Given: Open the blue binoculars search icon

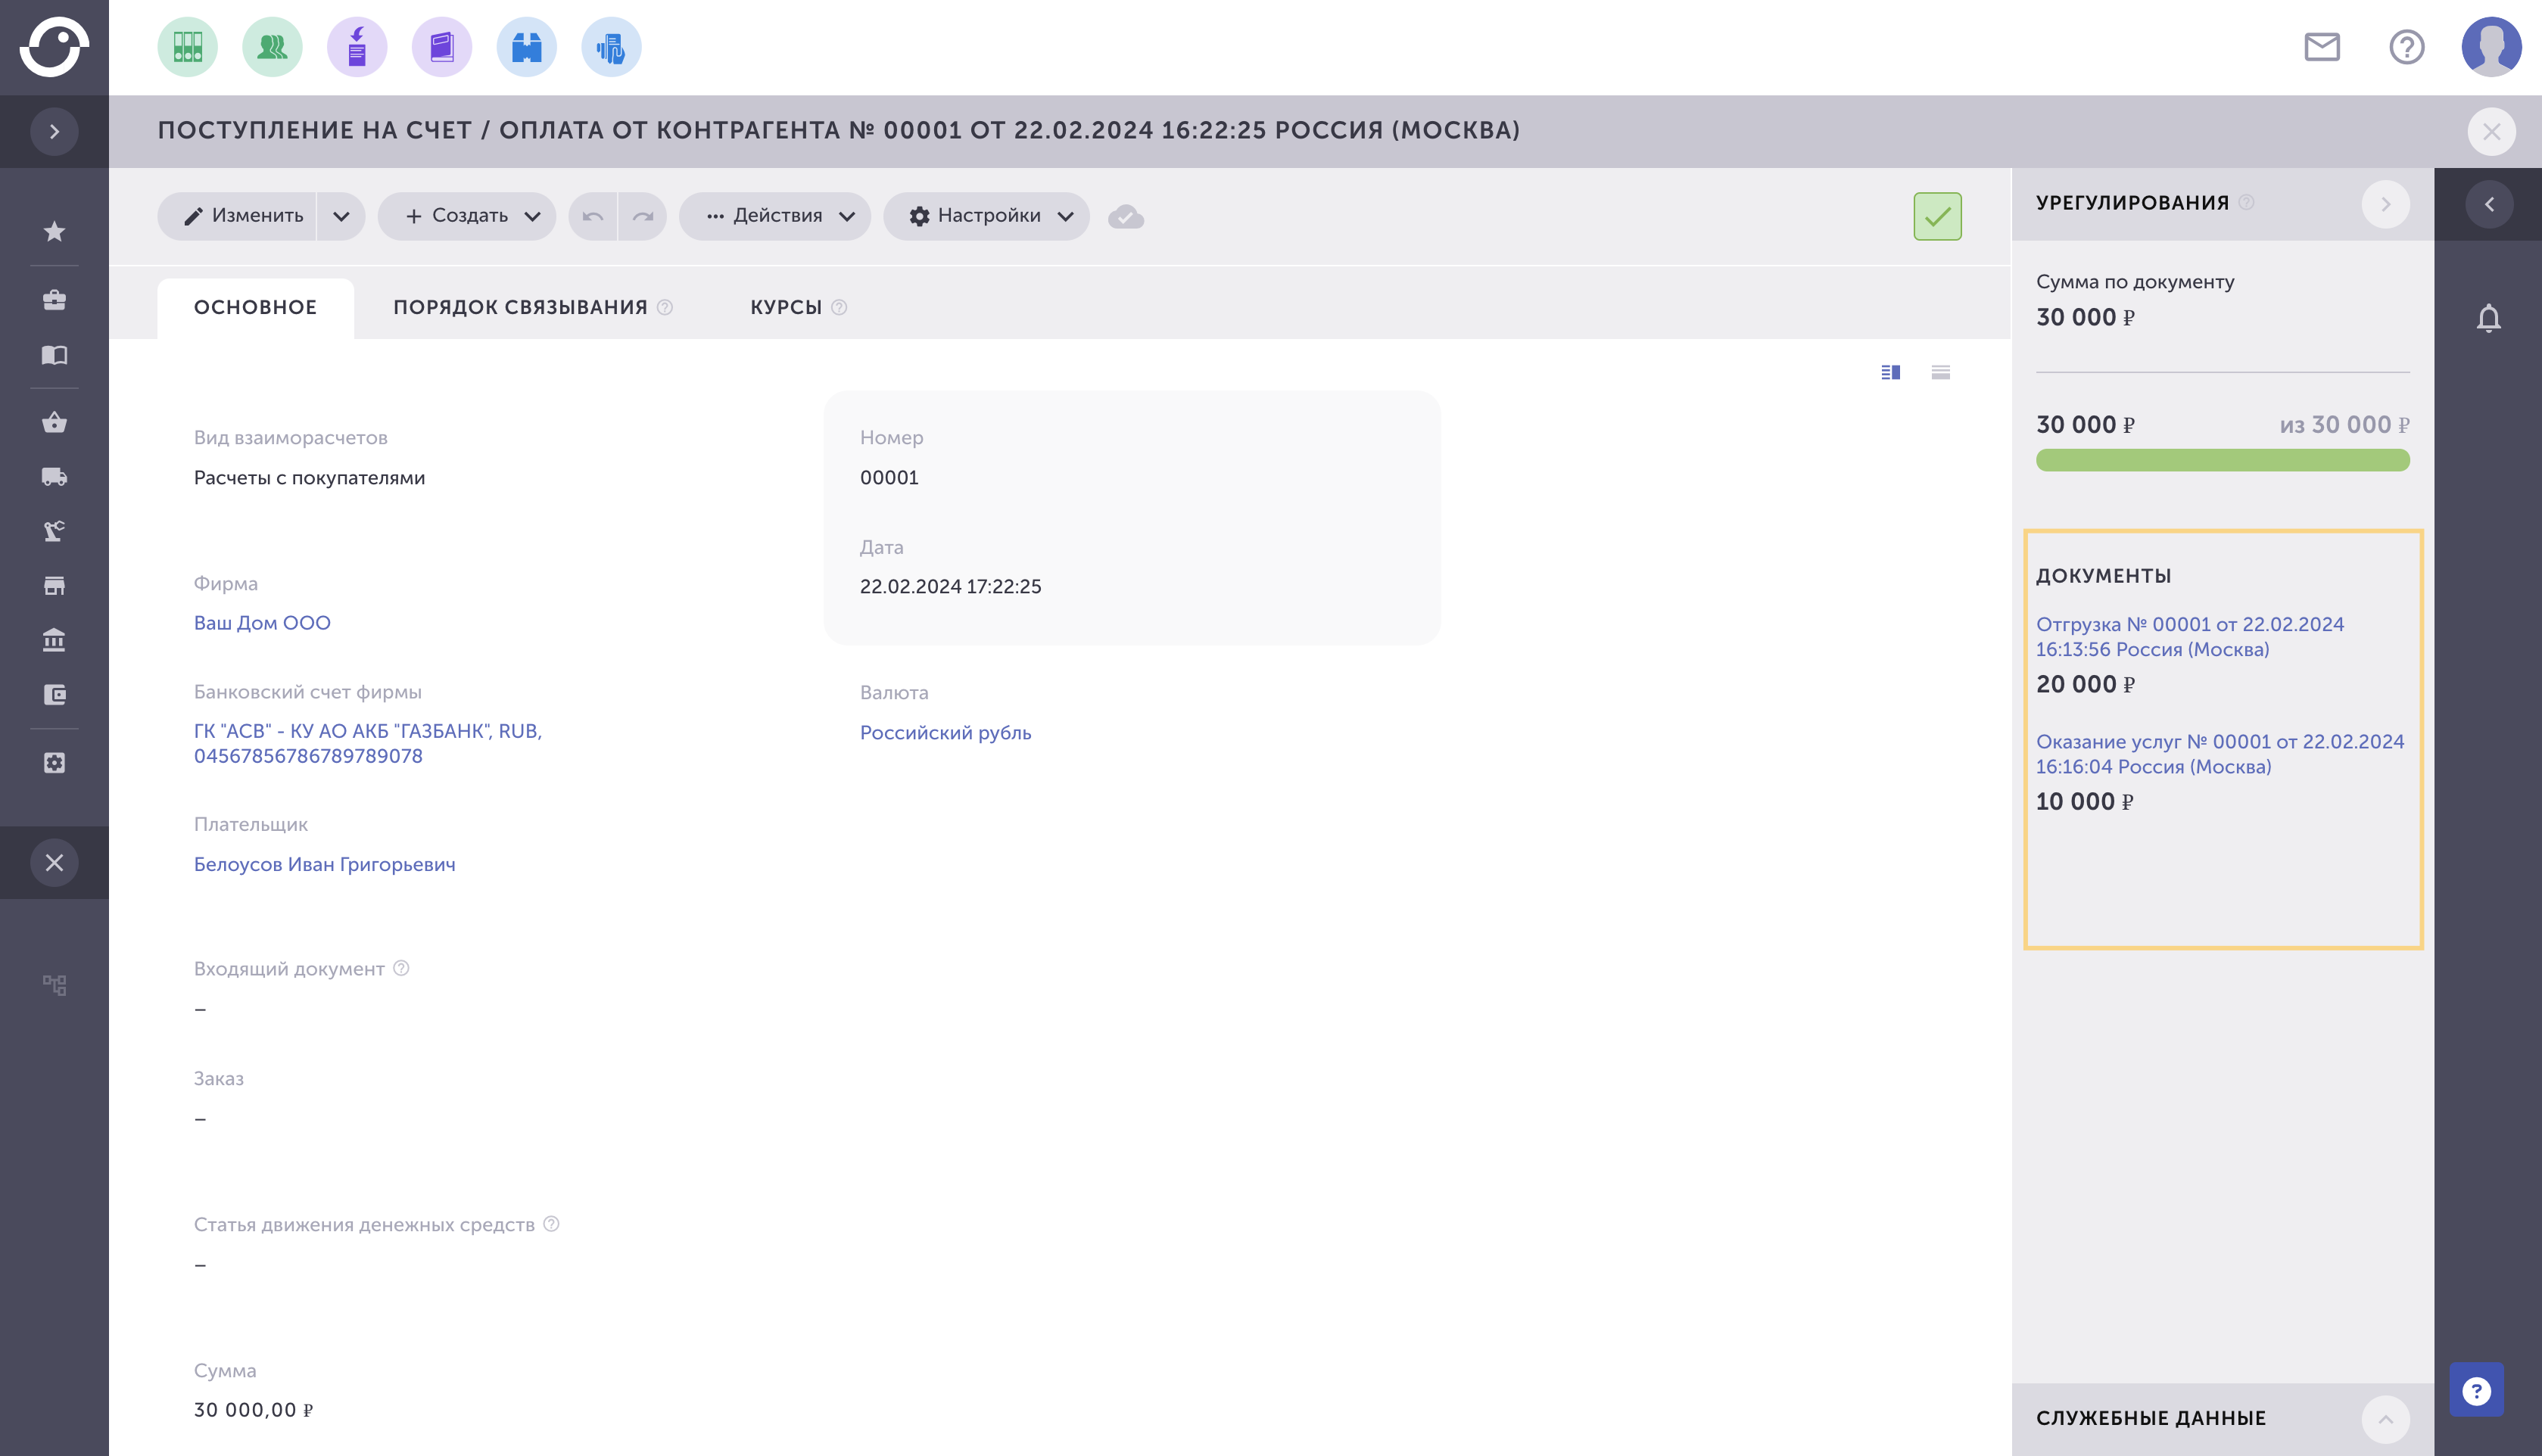Looking at the screenshot, I should (x=526, y=47).
